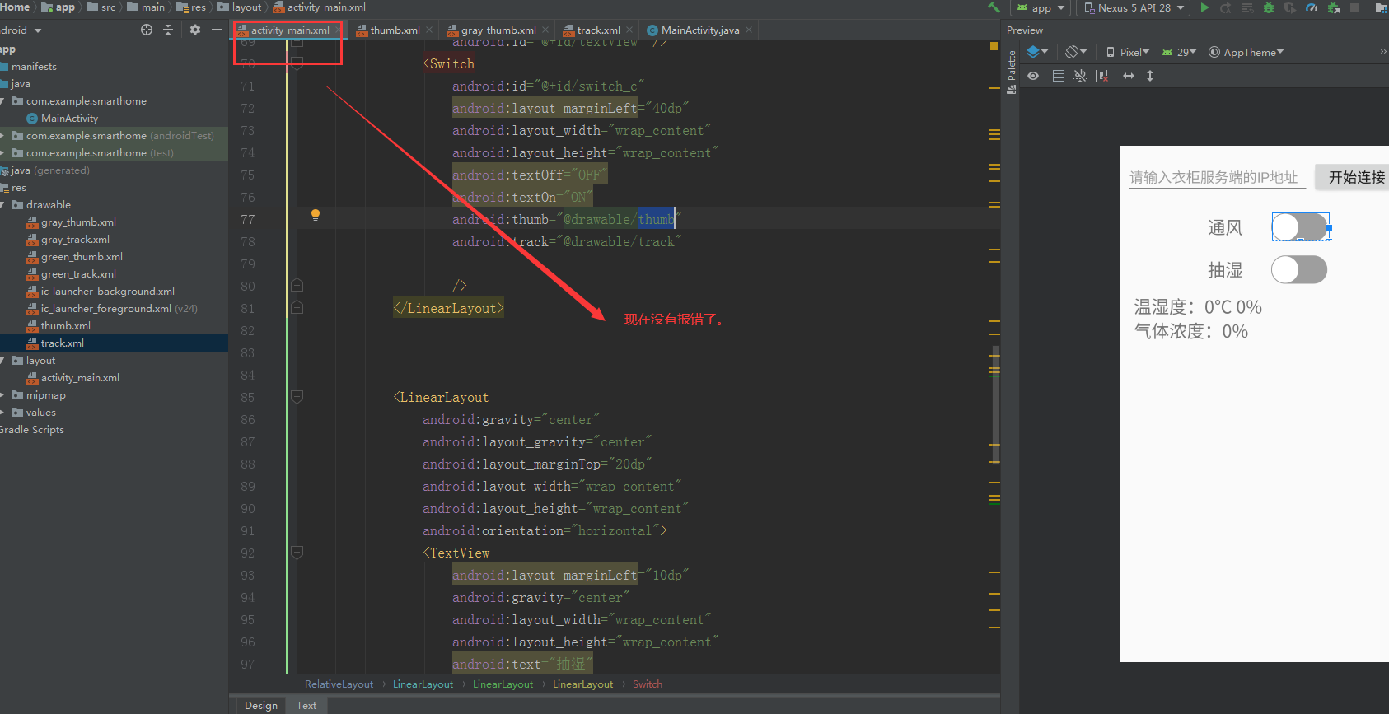Screen dimensions: 1389x714
Task: Open Android project view dropdown
Action: (x=21, y=30)
